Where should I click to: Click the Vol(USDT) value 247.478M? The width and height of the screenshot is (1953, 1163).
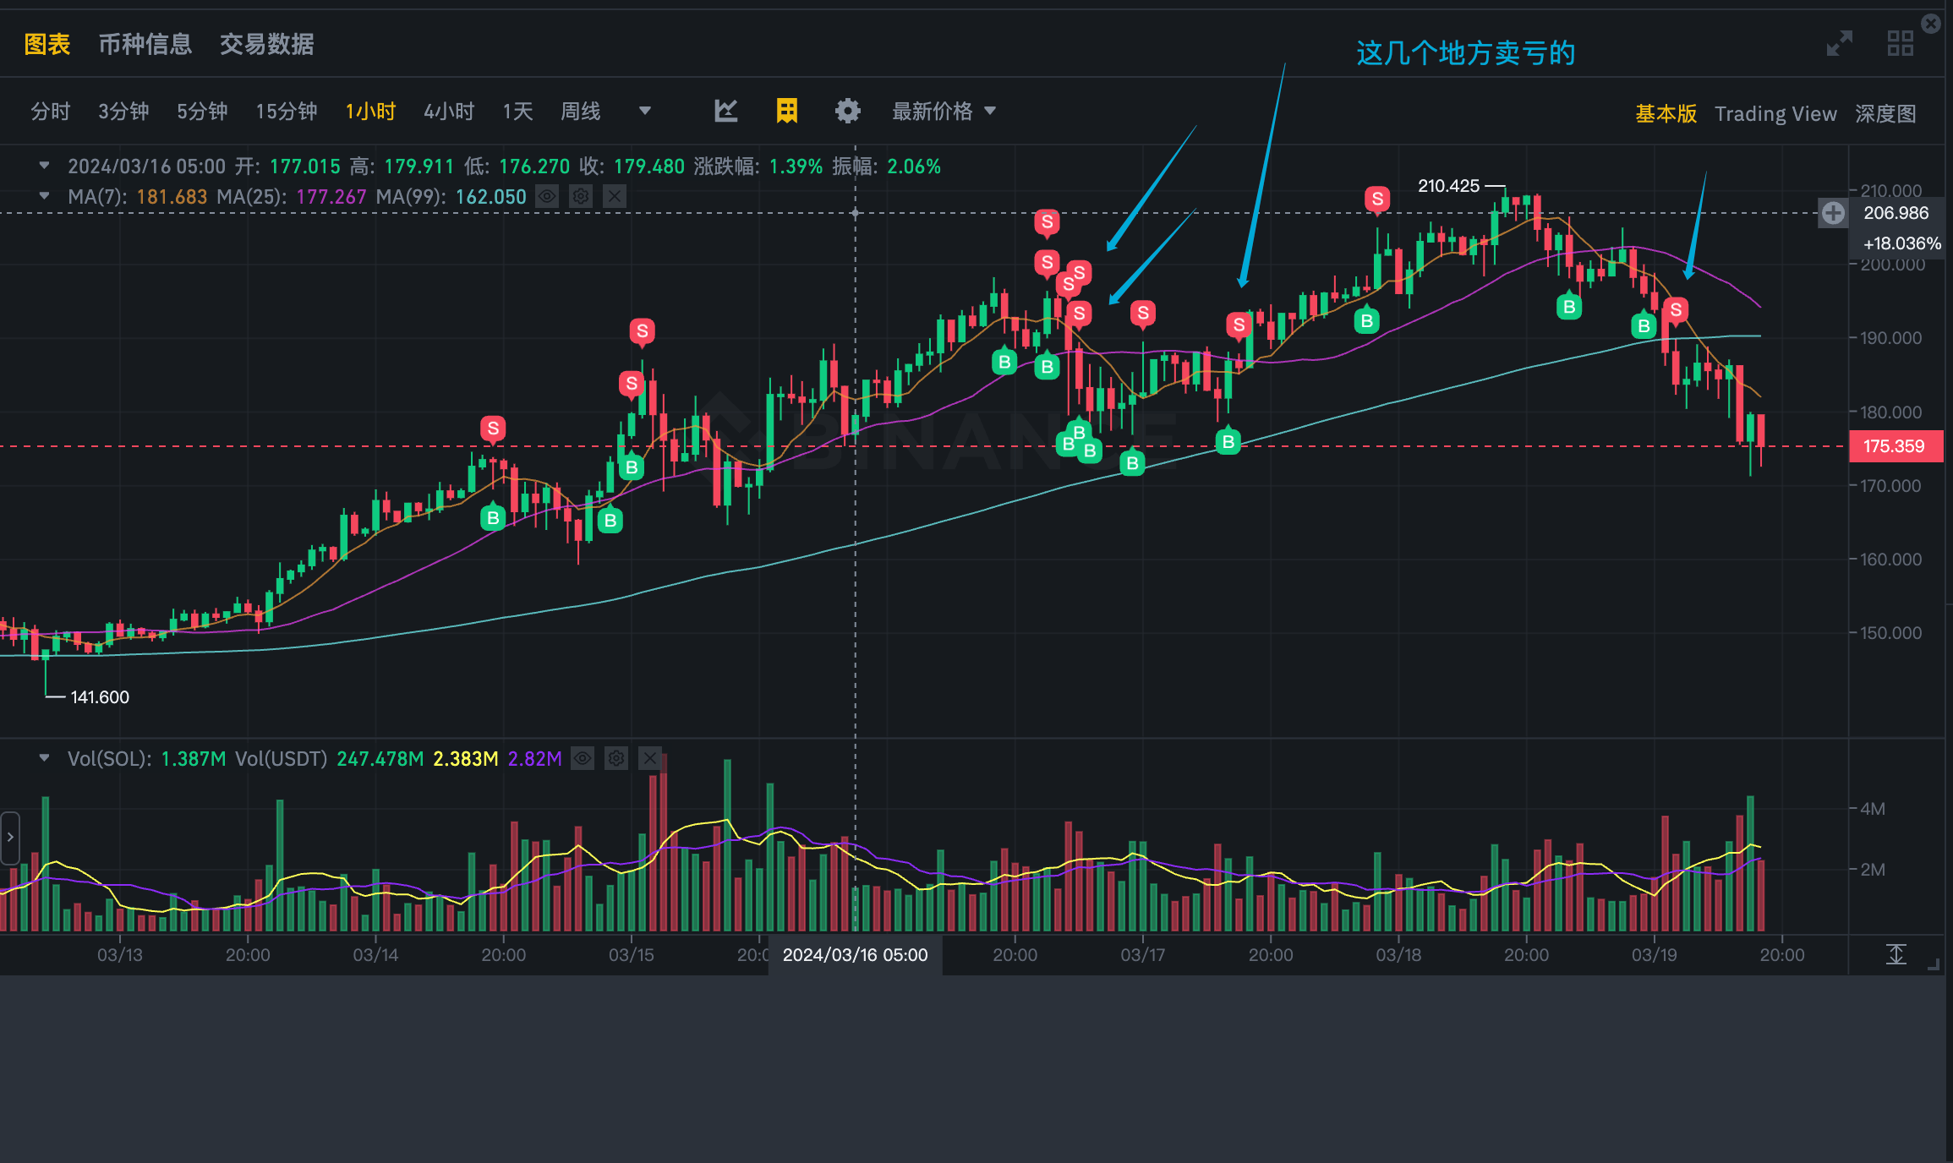coord(380,759)
